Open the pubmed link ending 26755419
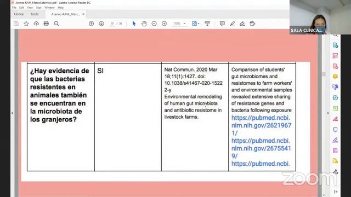 (261, 148)
